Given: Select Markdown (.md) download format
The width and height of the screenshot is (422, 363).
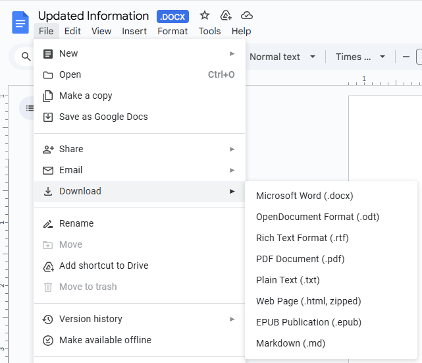Looking at the screenshot, I should click(x=290, y=343).
